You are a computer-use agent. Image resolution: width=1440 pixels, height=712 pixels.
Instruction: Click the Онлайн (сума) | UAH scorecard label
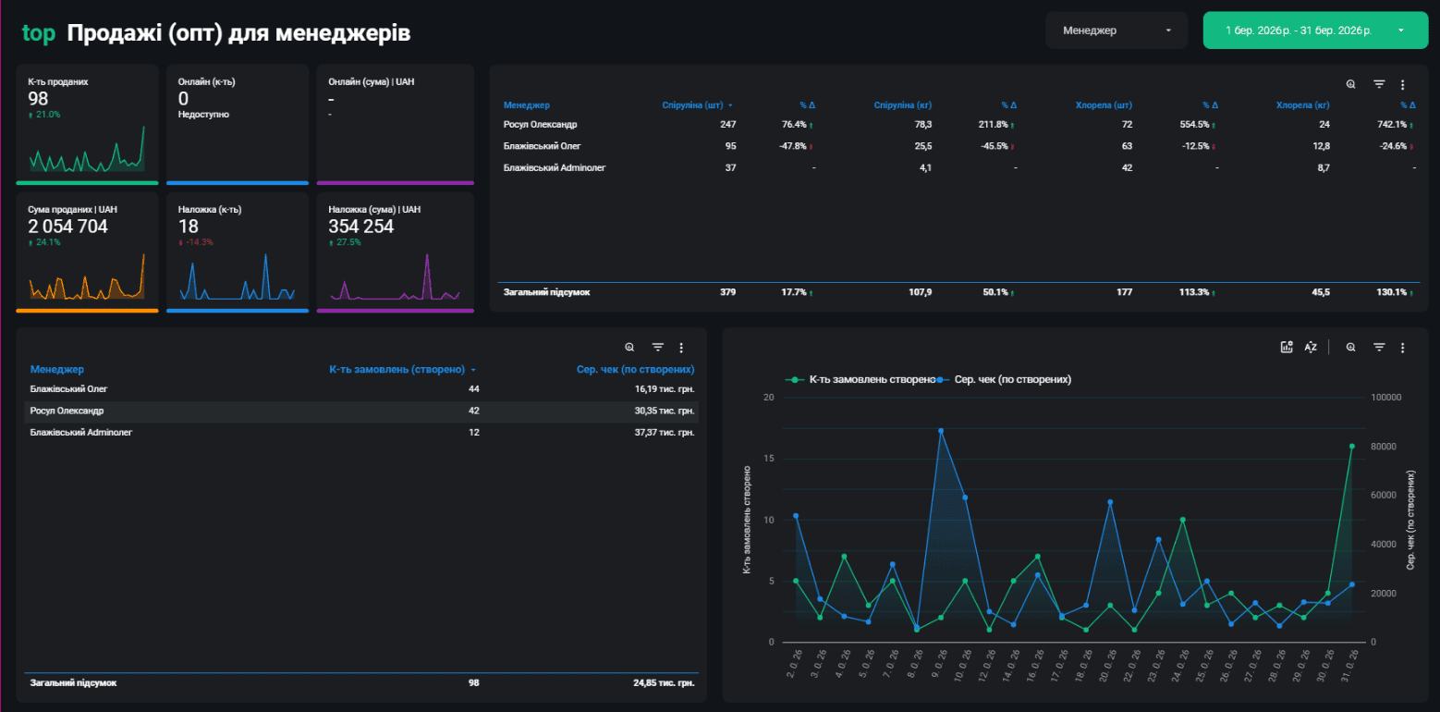tap(372, 81)
